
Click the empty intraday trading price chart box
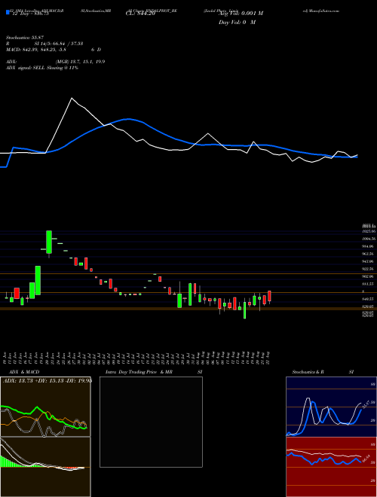point(151,422)
